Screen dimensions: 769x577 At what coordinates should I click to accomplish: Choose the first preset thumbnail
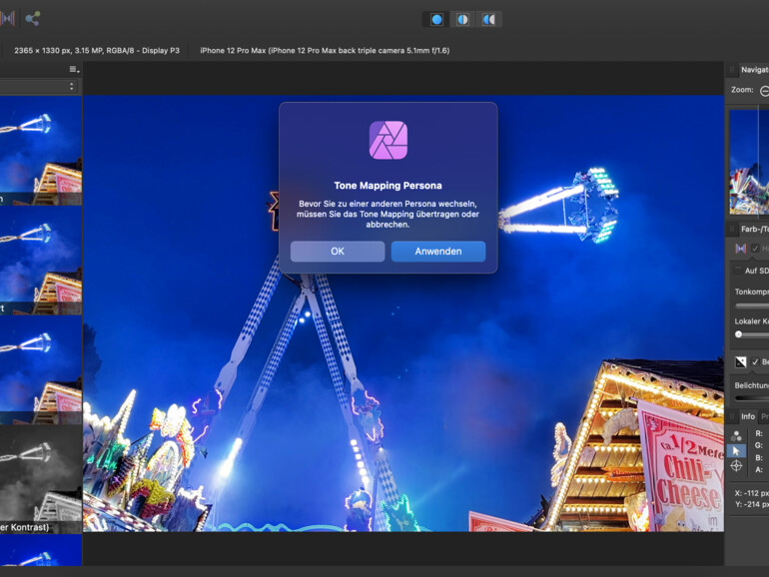41,151
